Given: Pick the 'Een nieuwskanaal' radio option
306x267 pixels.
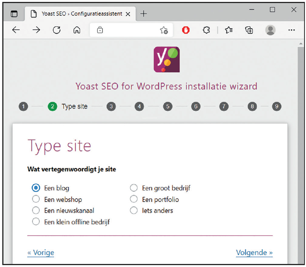Looking at the screenshot, I should tap(36, 210).
